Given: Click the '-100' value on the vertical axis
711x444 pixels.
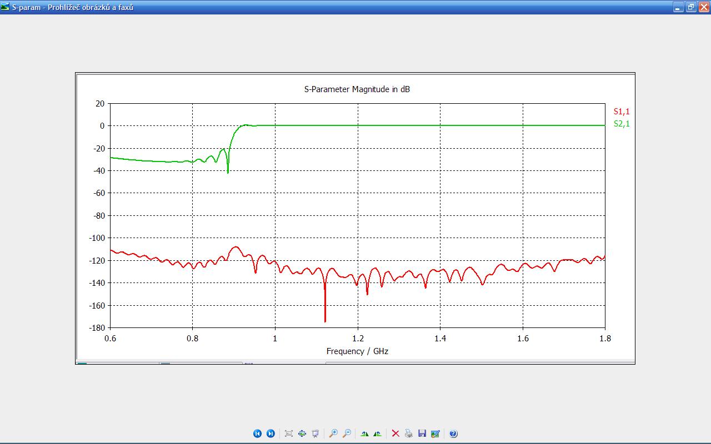Looking at the screenshot, I should (97, 238).
